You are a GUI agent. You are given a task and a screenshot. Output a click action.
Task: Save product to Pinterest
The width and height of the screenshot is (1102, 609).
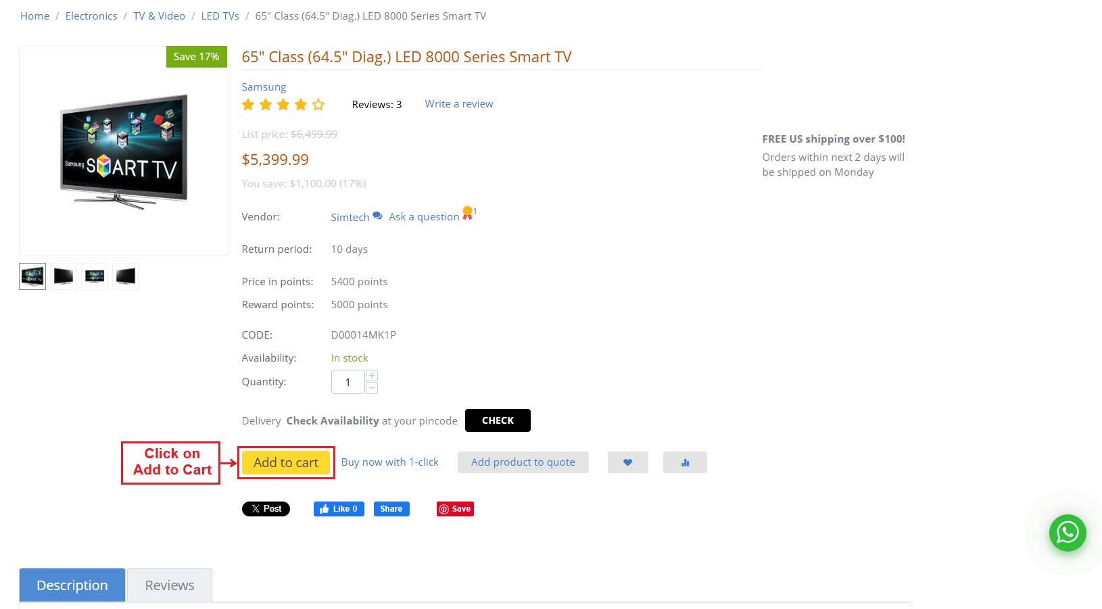455,509
